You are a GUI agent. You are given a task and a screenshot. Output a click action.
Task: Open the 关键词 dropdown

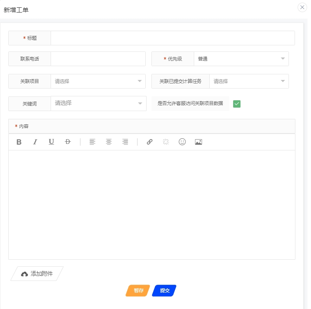[99, 103]
